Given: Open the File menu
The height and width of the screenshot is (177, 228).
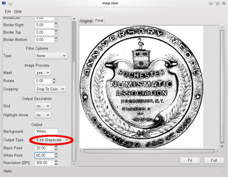Looking at the screenshot, I should click(x=8, y=11).
